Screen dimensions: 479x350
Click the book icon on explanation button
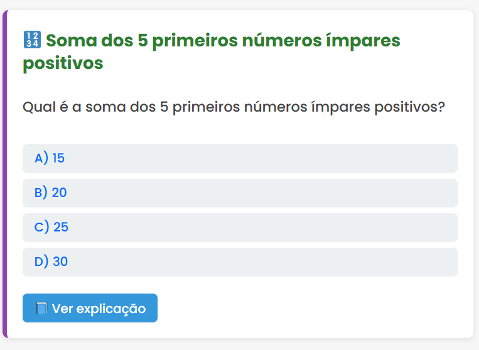click(41, 309)
